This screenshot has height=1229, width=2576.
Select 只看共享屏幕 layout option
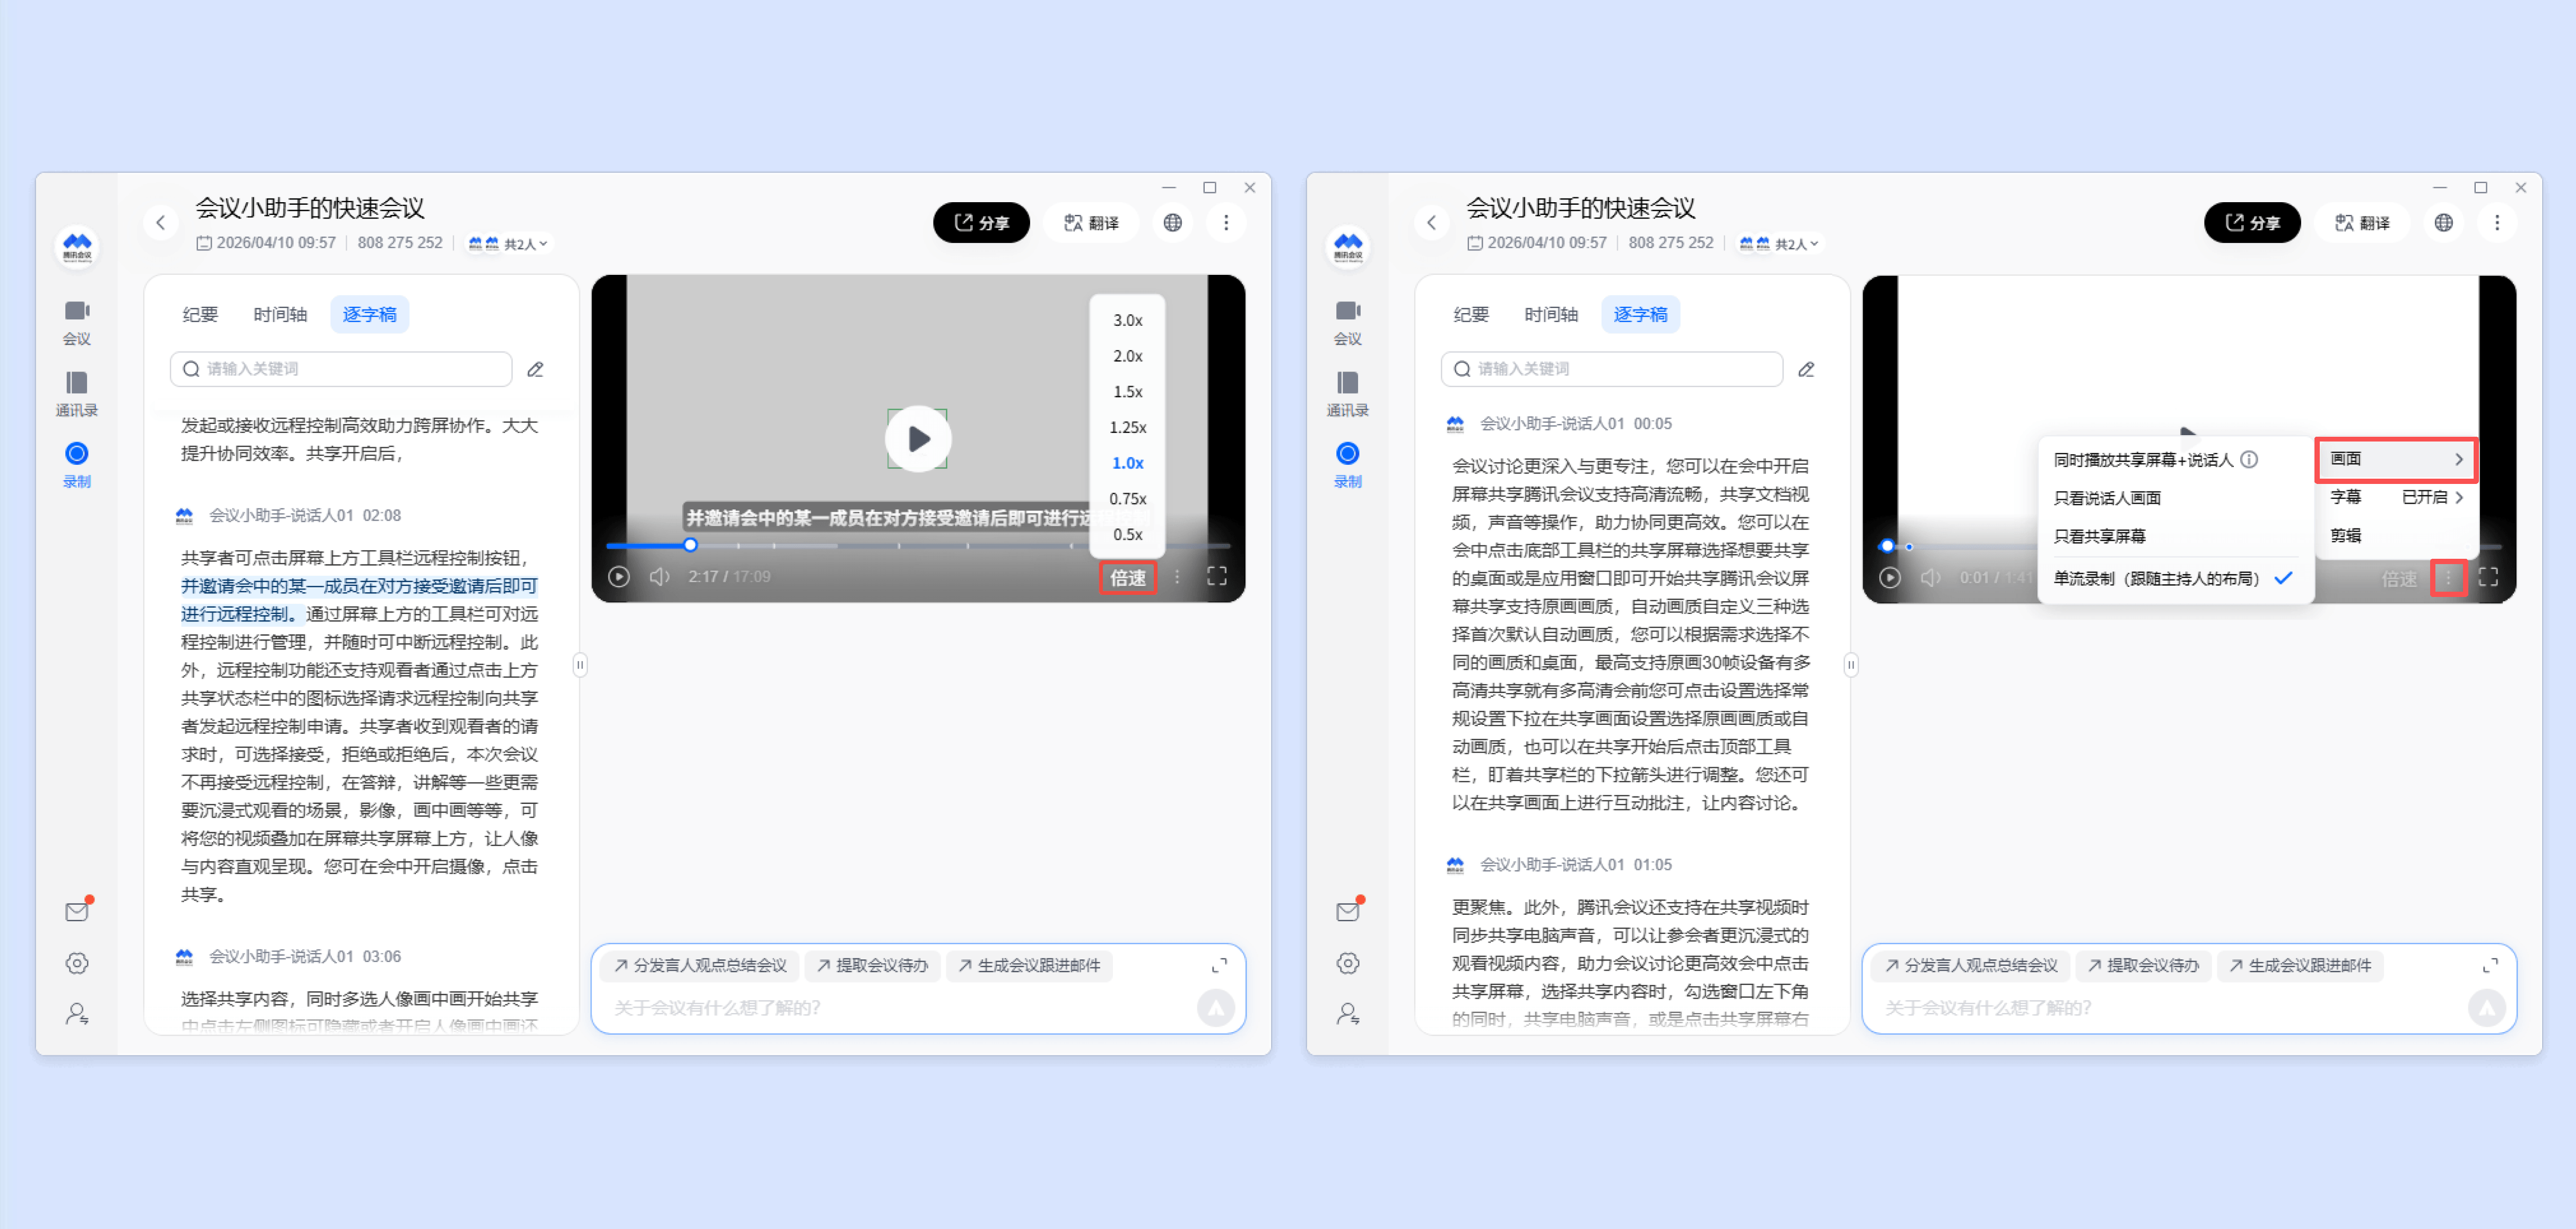click(2099, 536)
